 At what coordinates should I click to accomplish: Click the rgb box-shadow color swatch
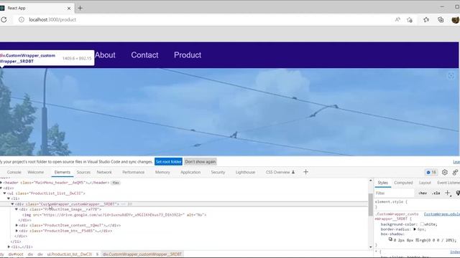click(417, 240)
